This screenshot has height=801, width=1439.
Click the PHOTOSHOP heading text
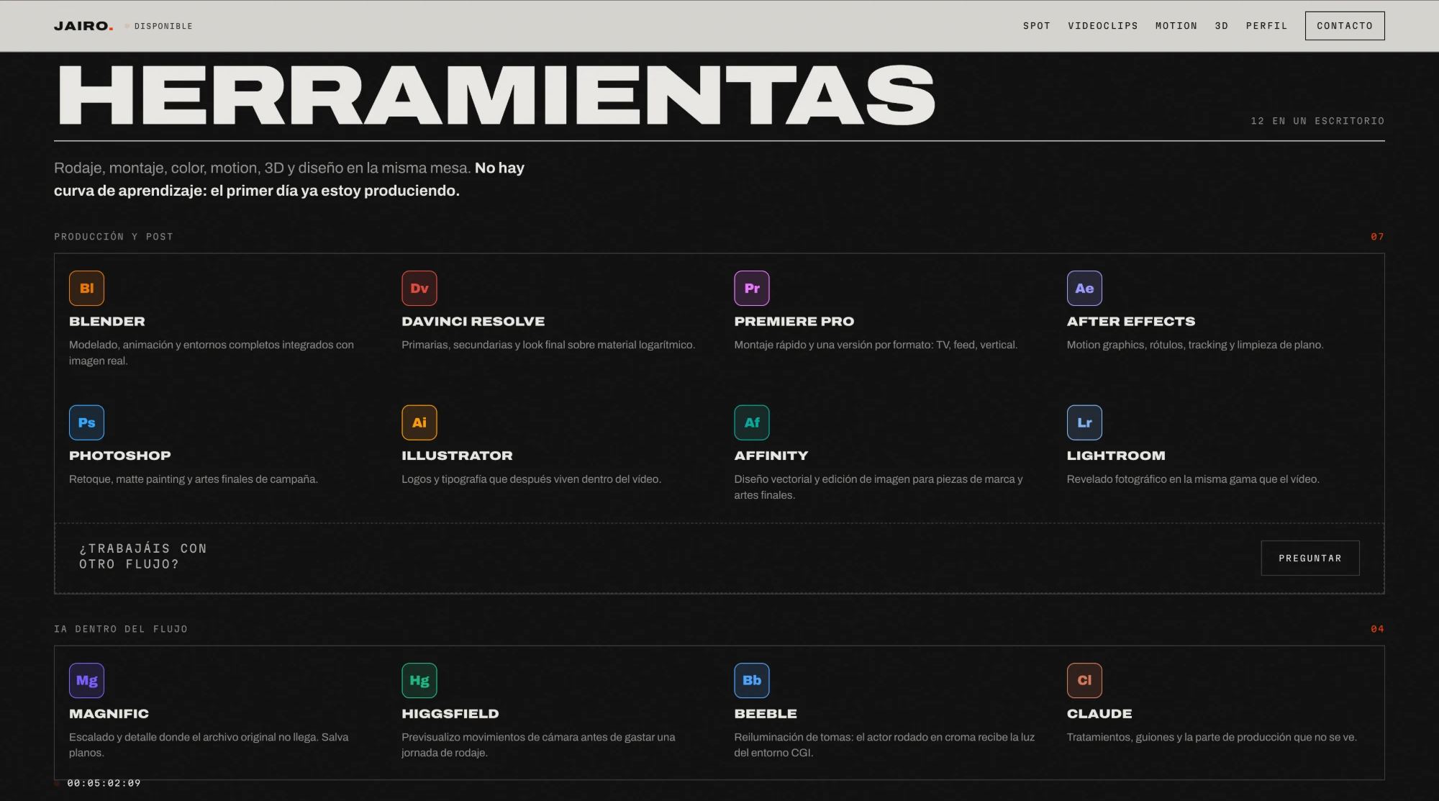(120, 456)
